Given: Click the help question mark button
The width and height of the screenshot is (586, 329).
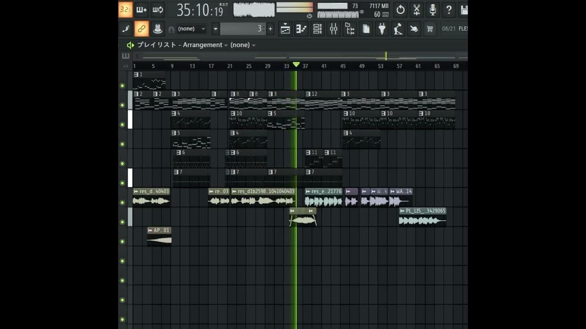Looking at the screenshot, I should point(448,10).
